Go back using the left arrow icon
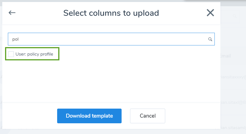 coord(12,13)
